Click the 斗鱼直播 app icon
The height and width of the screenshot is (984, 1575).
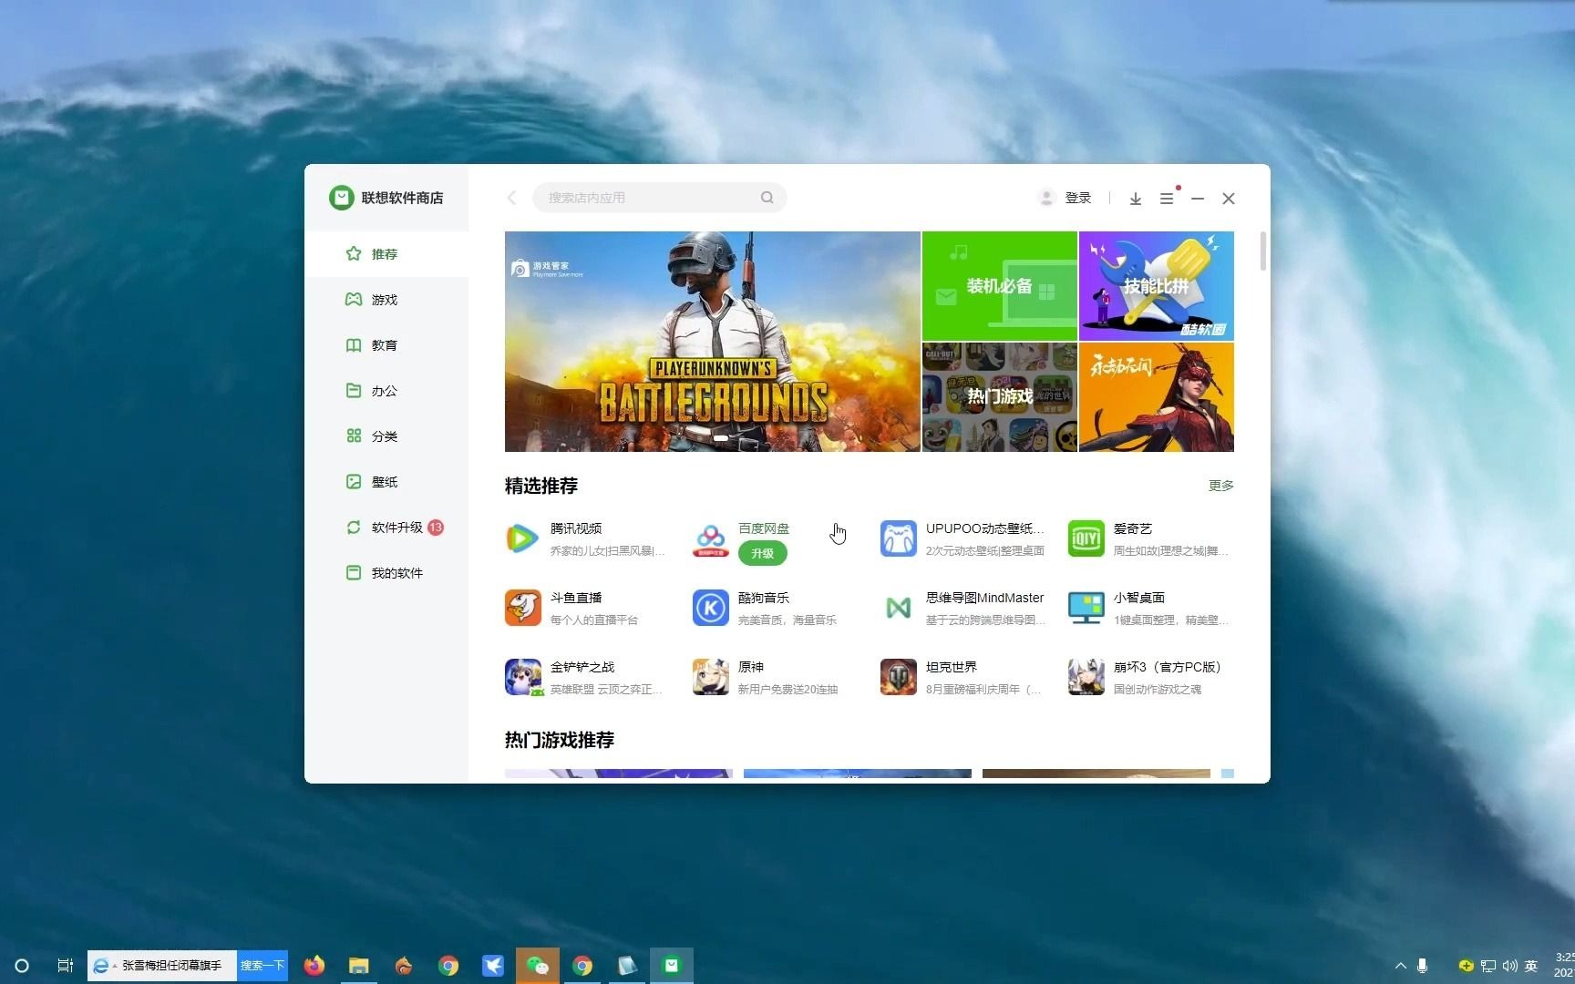point(522,608)
